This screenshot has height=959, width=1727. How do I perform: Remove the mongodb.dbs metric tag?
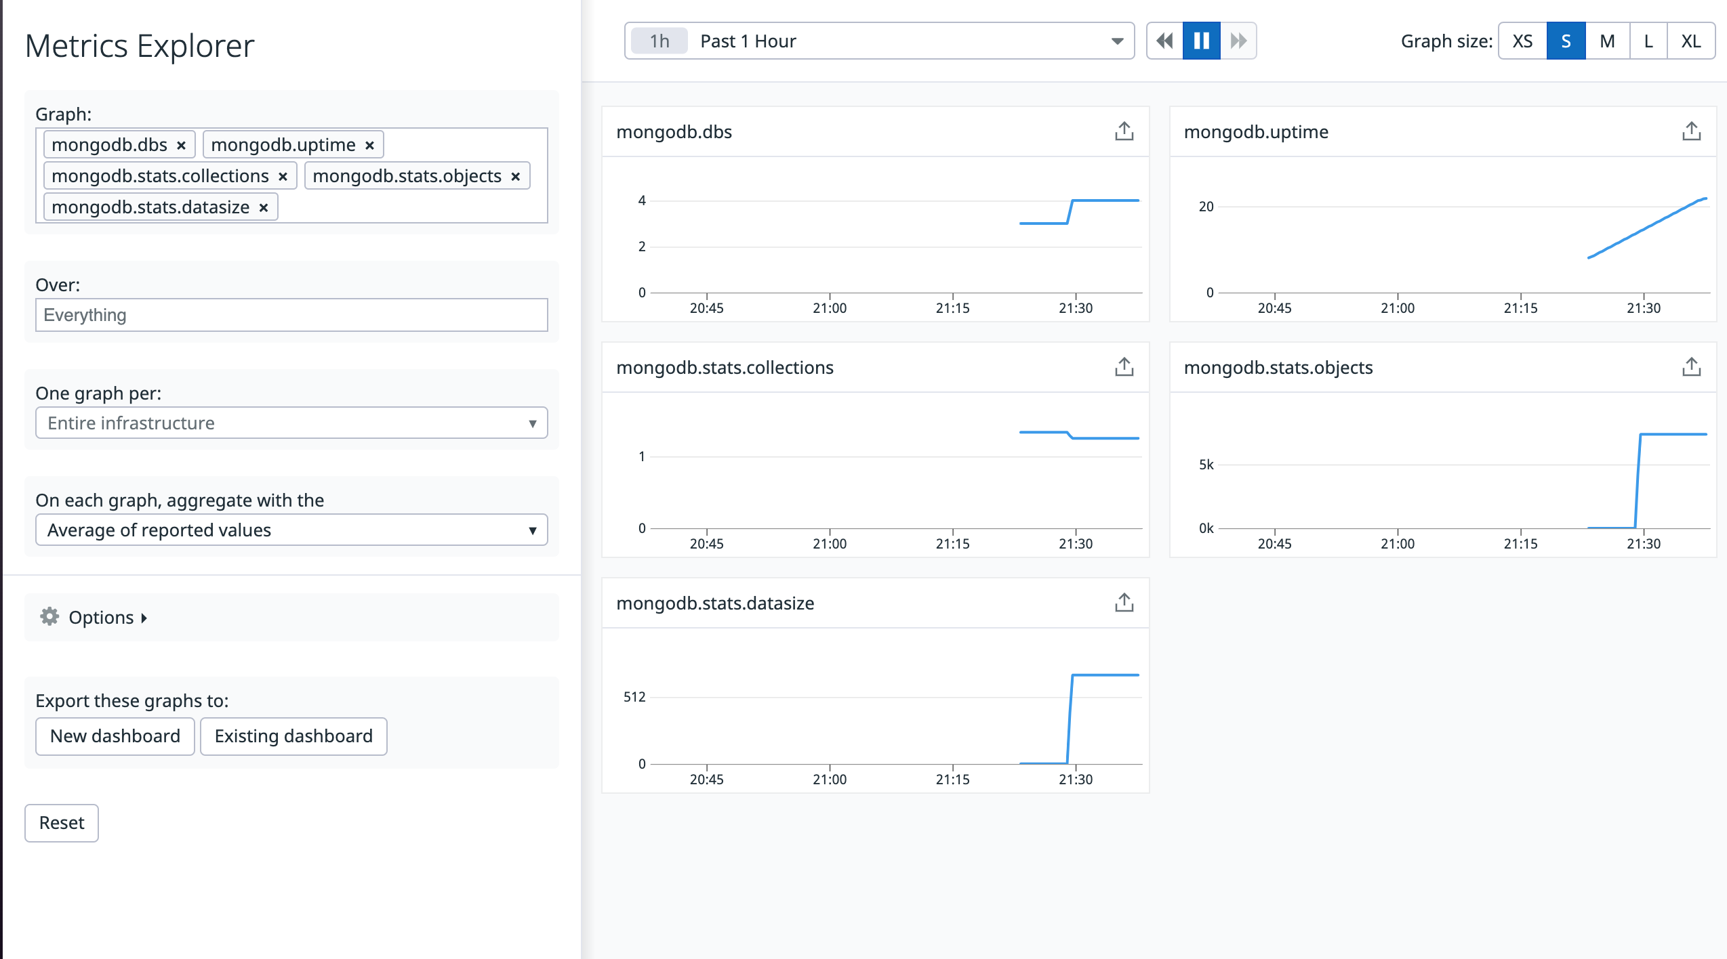pos(181,146)
